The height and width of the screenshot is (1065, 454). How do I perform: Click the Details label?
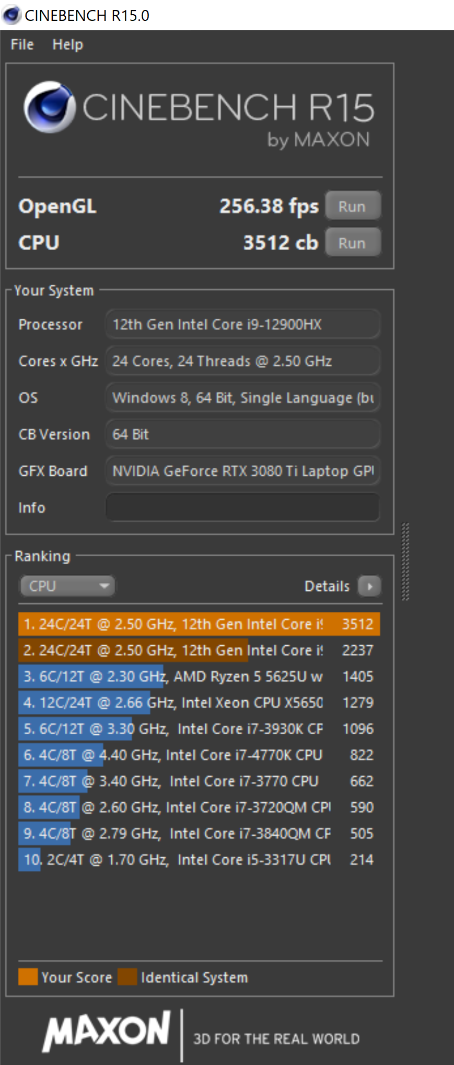(327, 586)
